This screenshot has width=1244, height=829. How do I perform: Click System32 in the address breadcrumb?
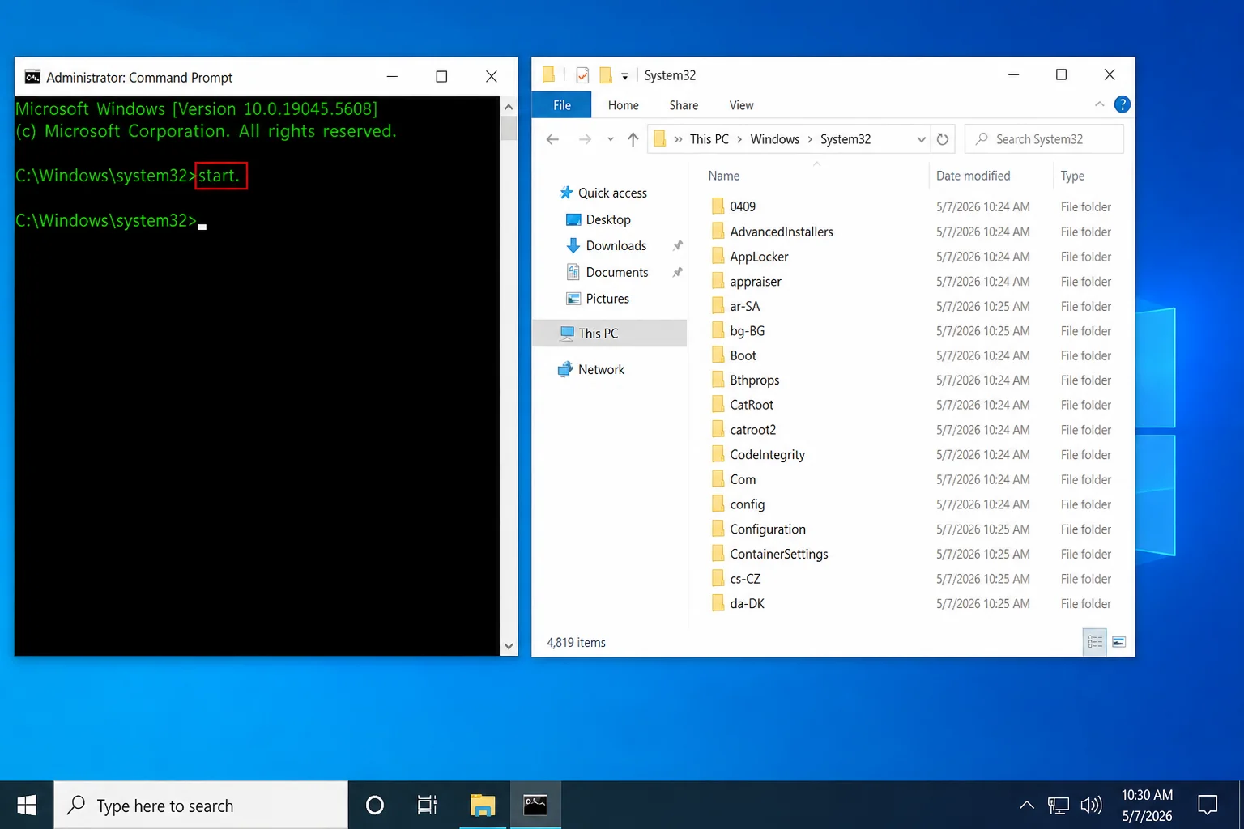(845, 139)
